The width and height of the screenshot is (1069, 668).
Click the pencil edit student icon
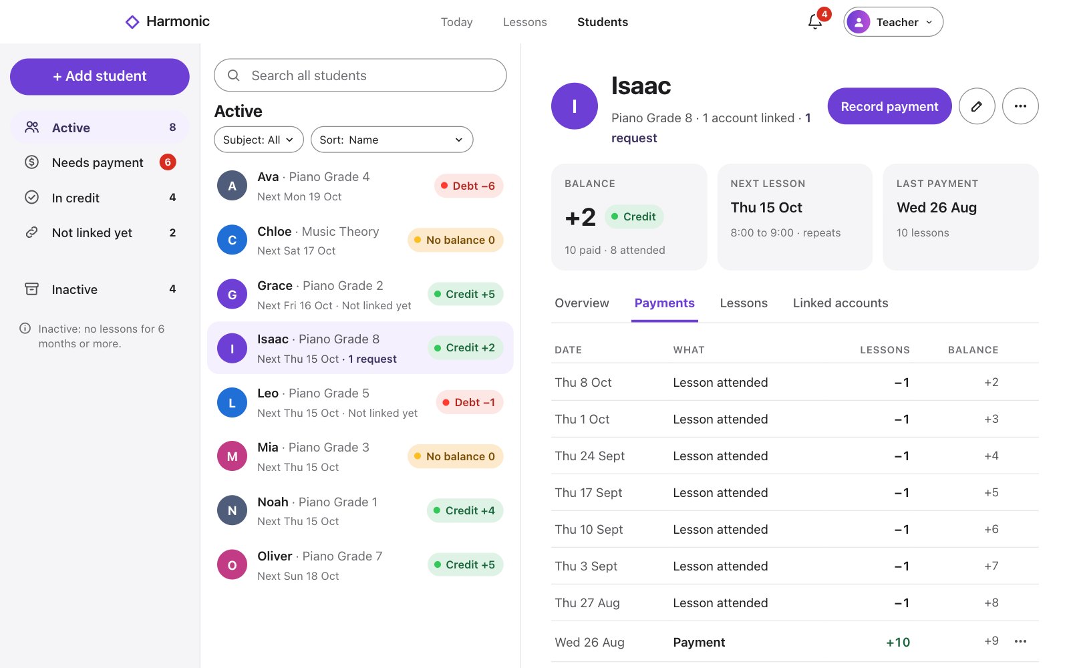tap(977, 106)
